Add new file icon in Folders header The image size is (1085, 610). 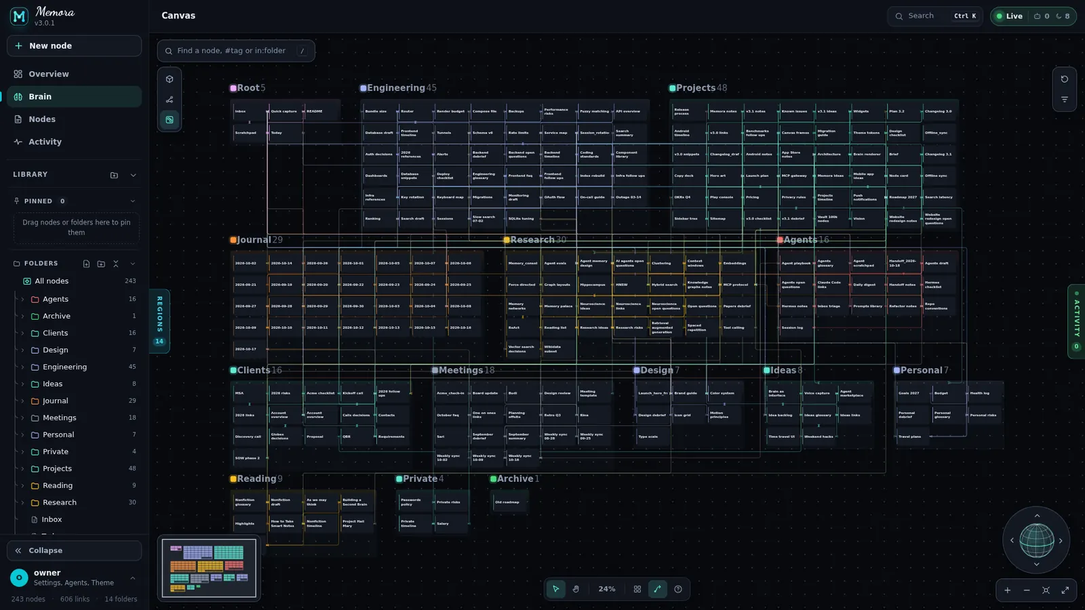(x=86, y=264)
